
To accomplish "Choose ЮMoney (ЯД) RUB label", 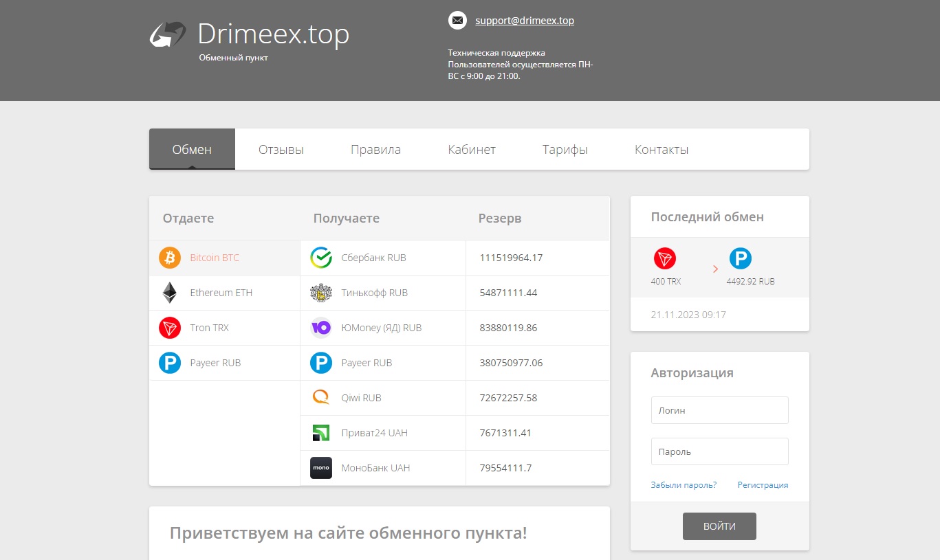I will pos(382,328).
